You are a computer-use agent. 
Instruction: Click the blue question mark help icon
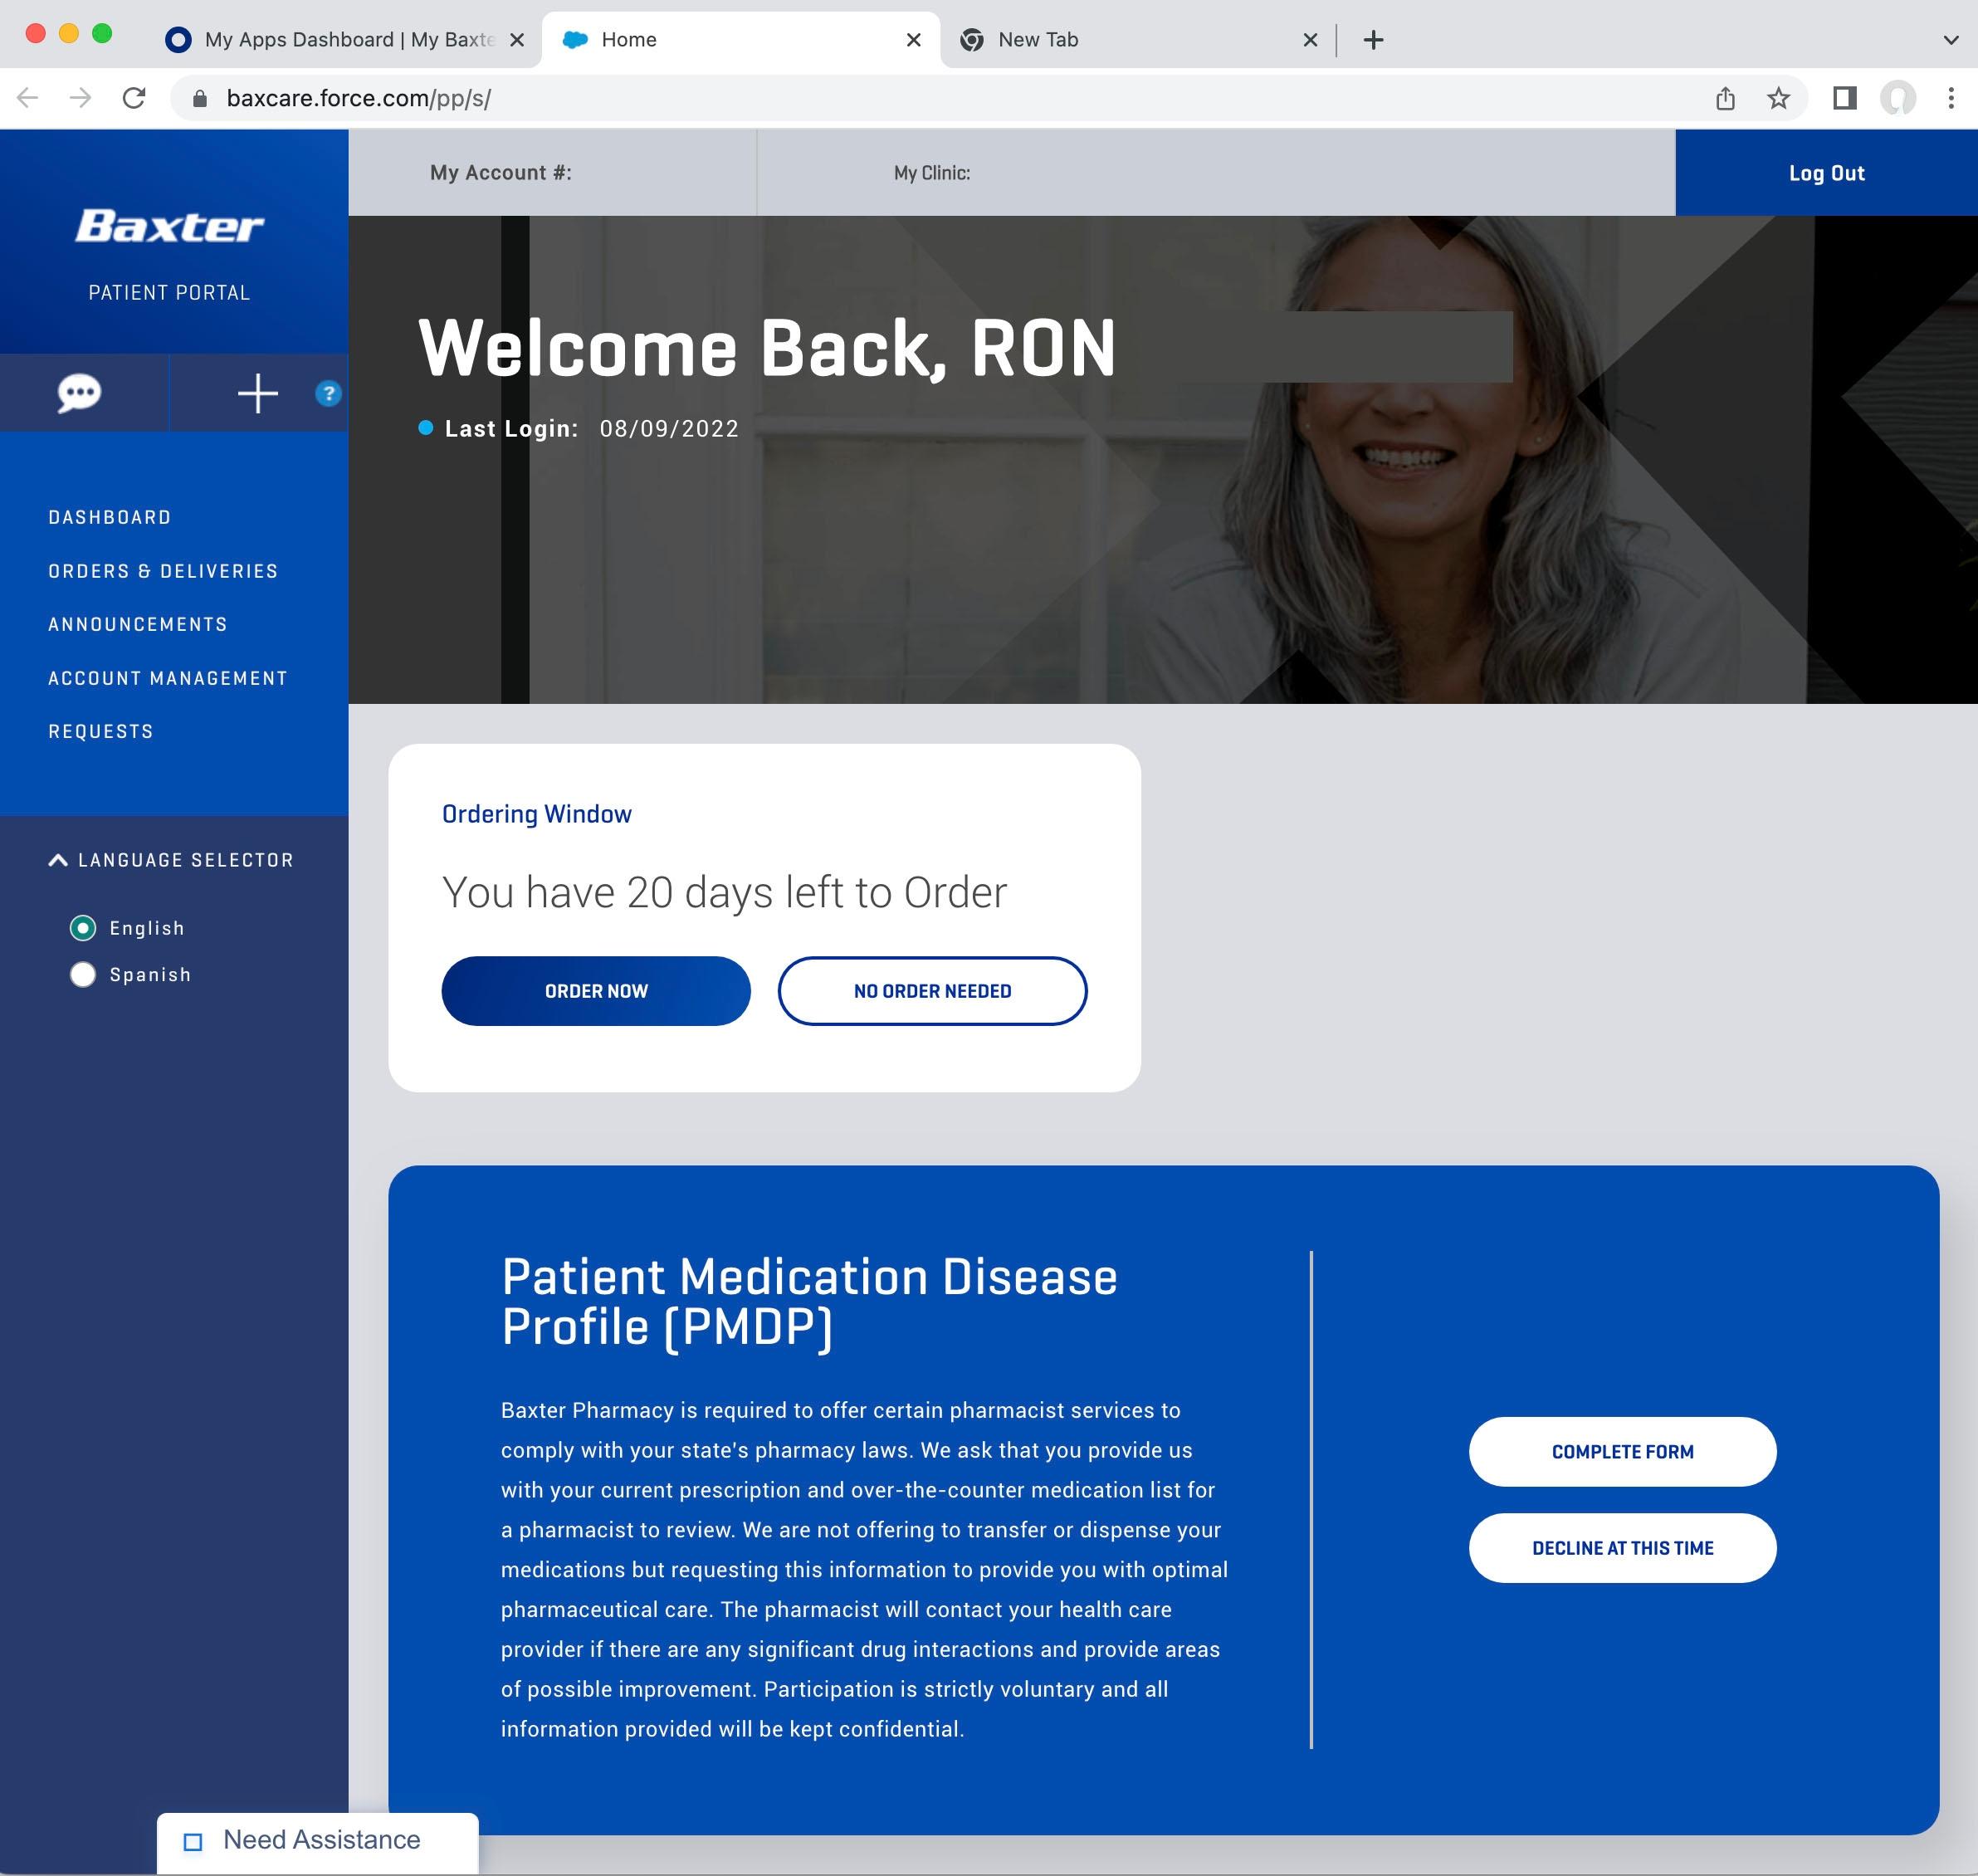point(328,393)
